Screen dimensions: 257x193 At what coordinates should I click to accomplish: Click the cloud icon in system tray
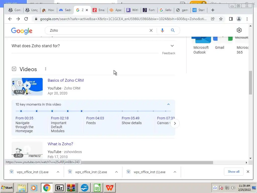coord(215,187)
